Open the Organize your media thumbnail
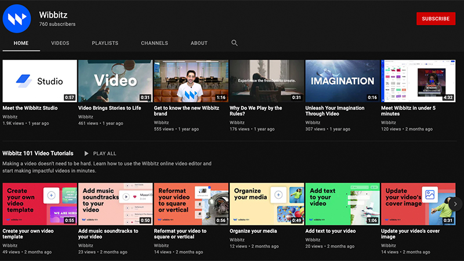The height and width of the screenshot is (261, 464). click(x=267, y=204)
